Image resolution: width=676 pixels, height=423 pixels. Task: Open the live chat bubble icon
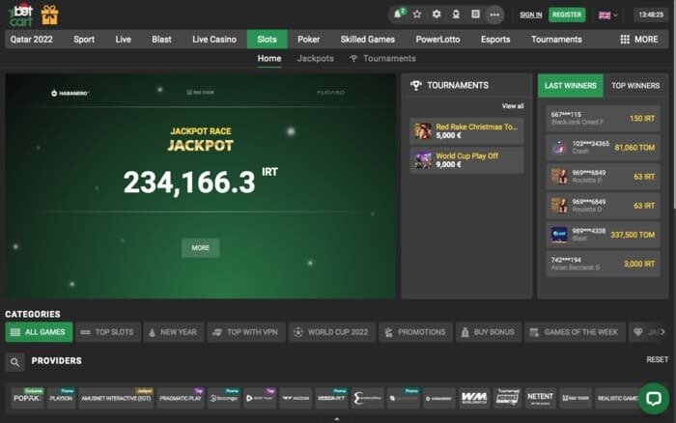[654, 398]
